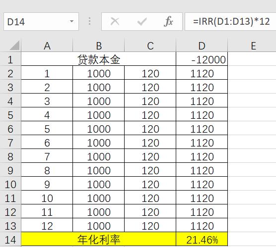Select row 7 header
The image size is (276, 247).
(10, 143)
